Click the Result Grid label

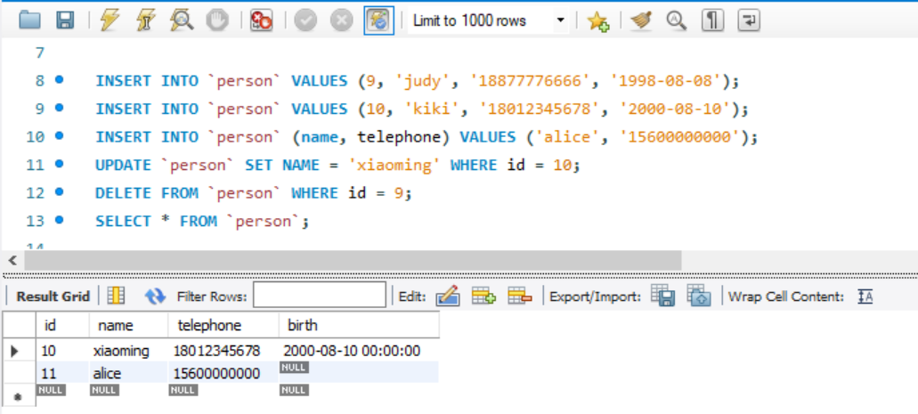(53, 296)
